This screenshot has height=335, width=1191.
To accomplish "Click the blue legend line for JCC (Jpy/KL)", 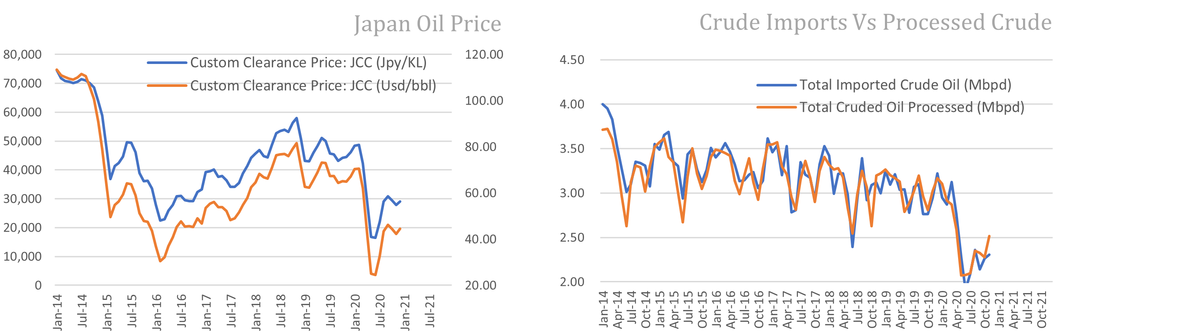I will click(x=167, y=62).
